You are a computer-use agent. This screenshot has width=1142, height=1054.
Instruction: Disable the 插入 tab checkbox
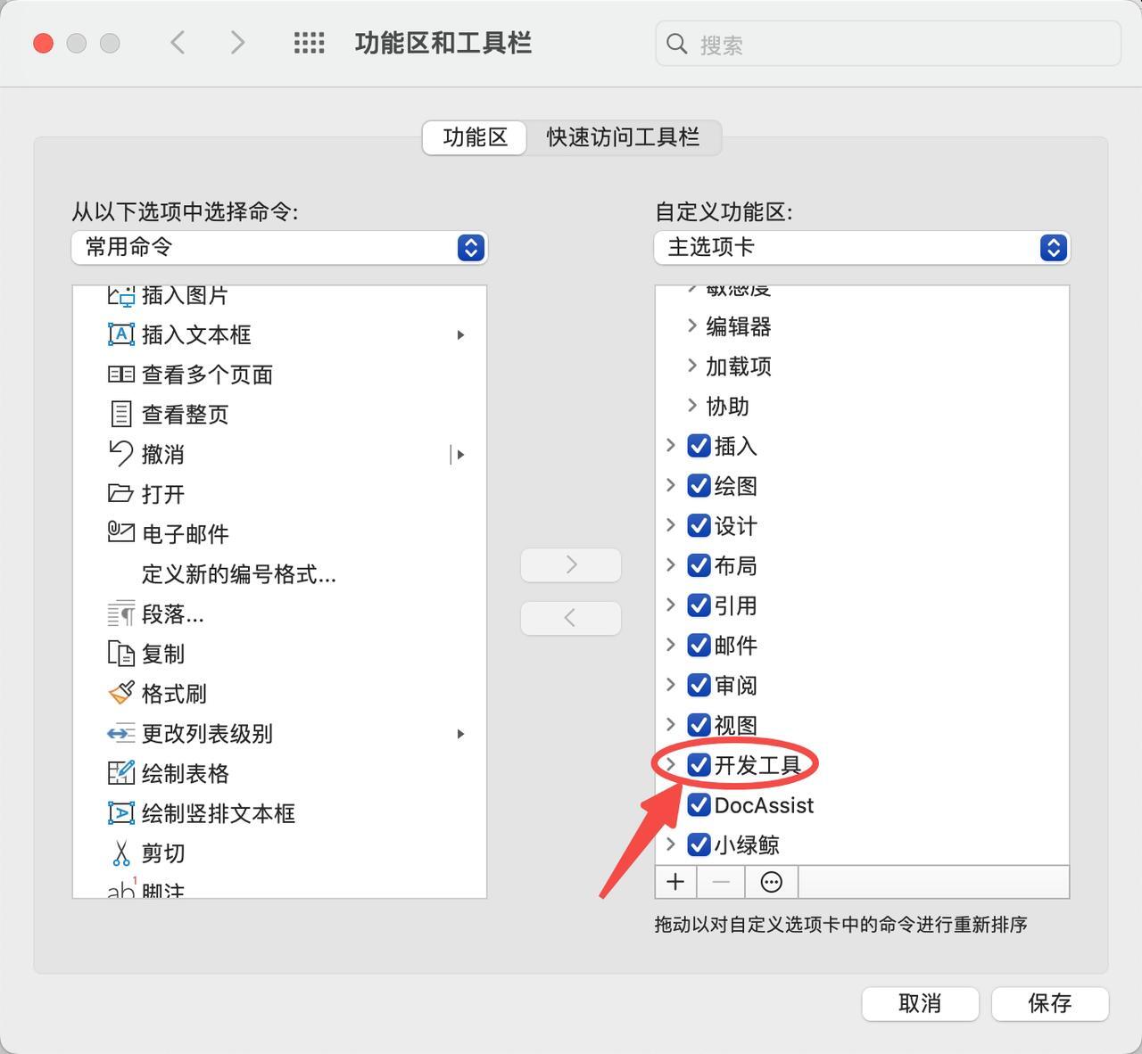click(x=699, y=446)
